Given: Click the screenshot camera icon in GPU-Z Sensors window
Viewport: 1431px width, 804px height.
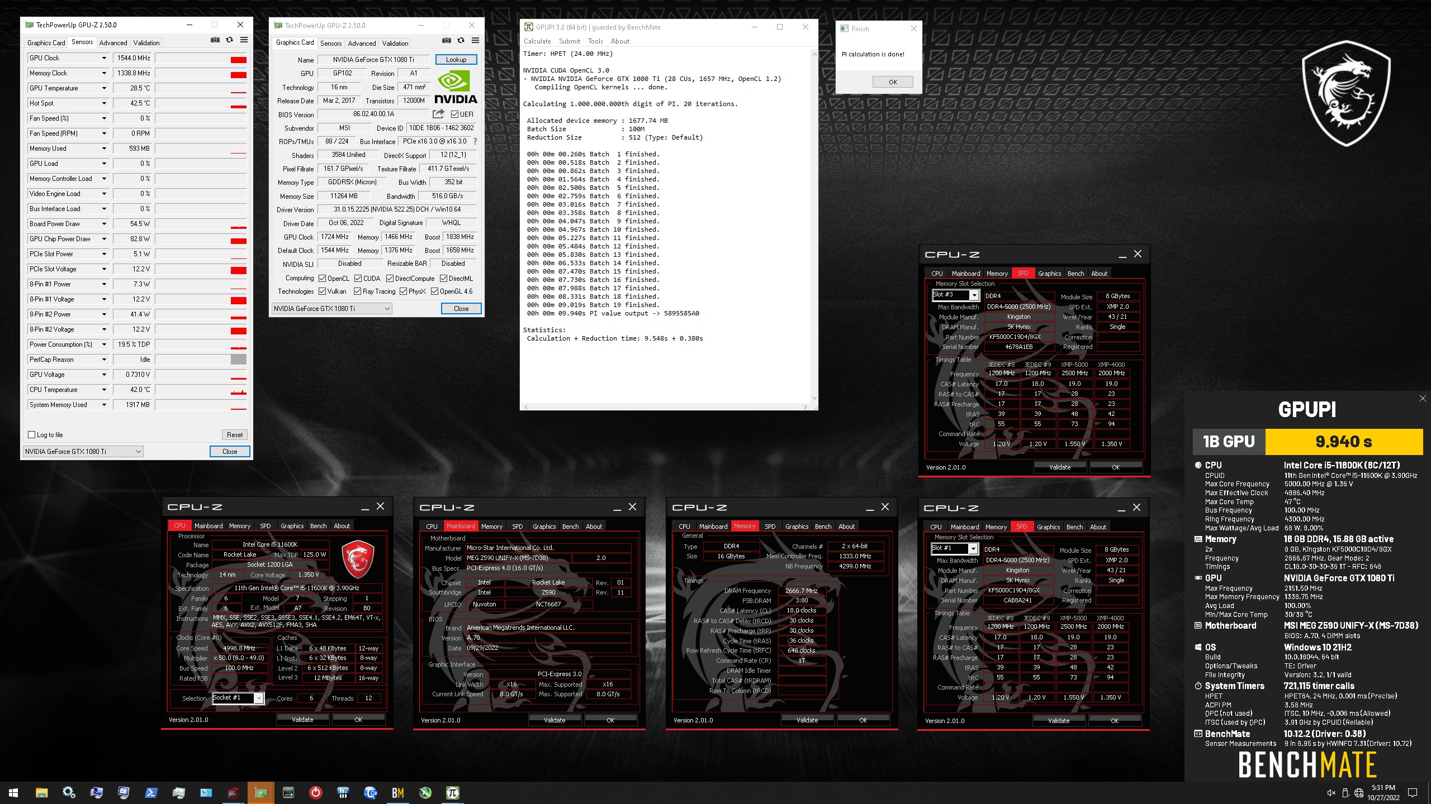Looking at the screenshot, I should [x=215, y=40].
